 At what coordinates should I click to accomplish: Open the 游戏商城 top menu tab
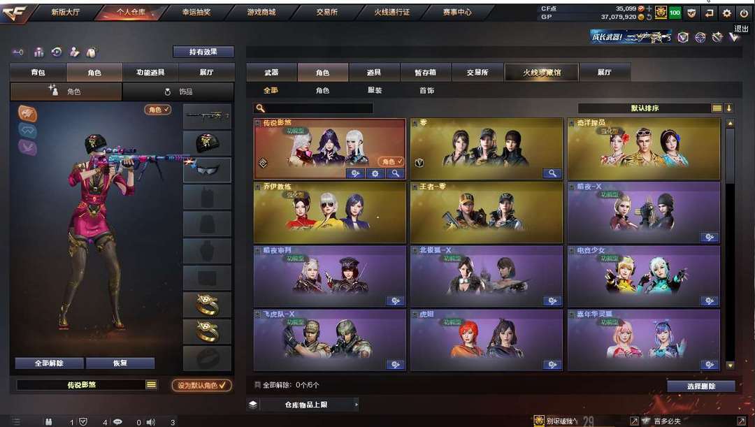[x=261, y=12]
